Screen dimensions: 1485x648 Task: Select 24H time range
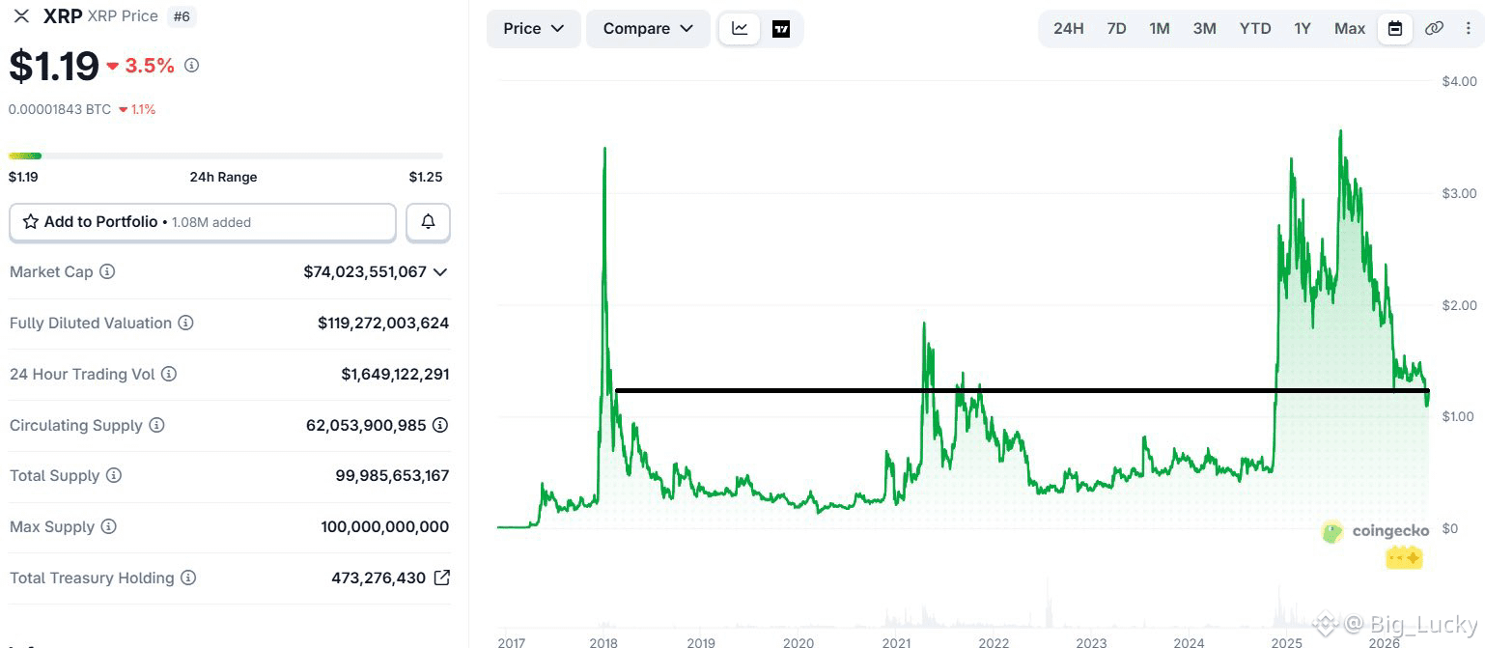[1068, 29]
